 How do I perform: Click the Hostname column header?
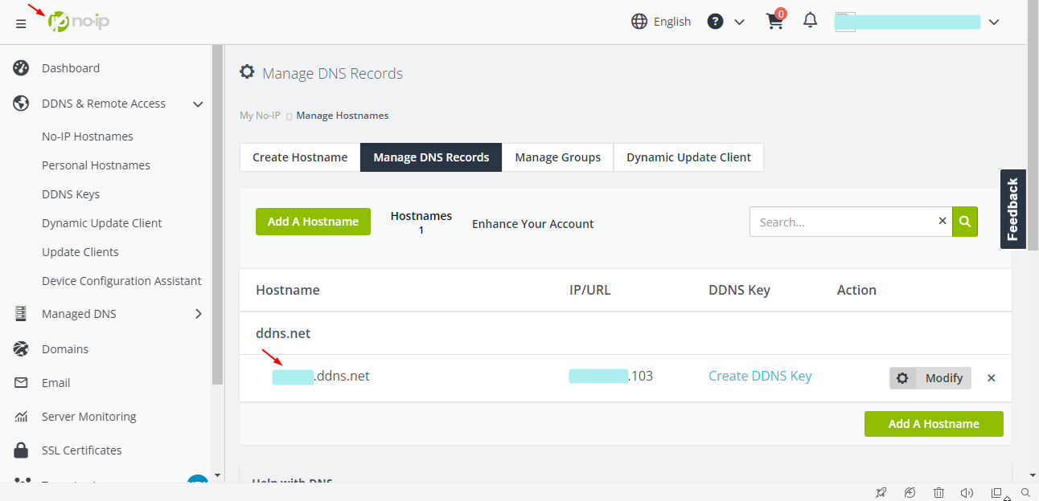point(288,290)
